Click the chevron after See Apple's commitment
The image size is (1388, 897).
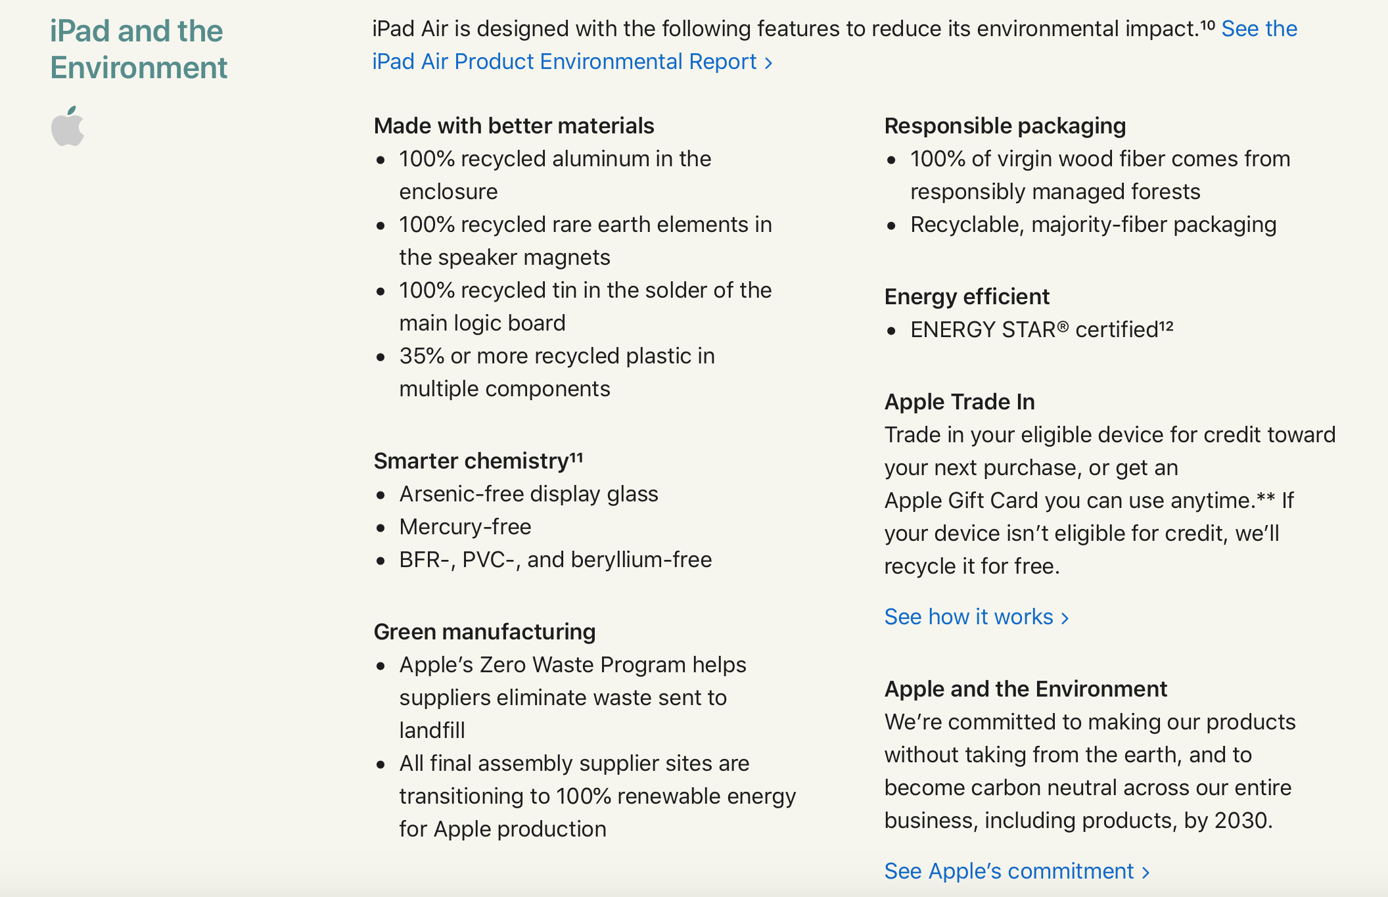click(1146, 873)
